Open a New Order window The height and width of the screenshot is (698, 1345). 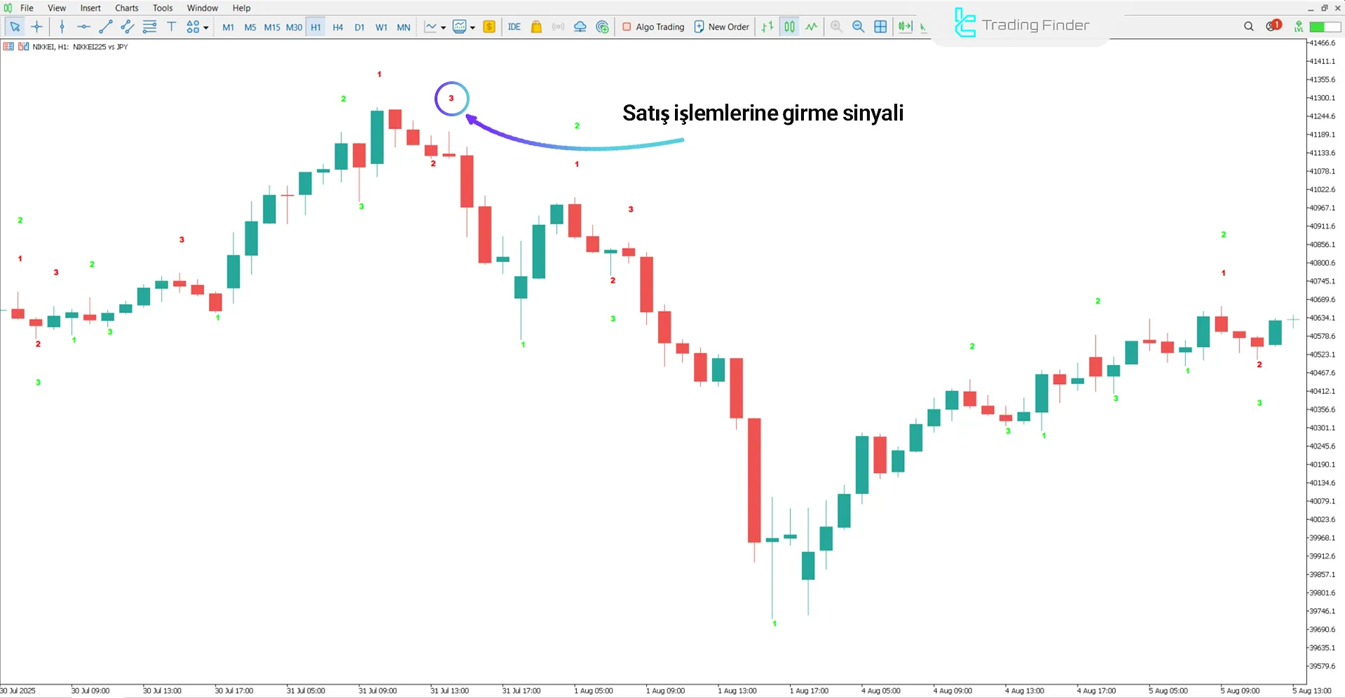click(x=721, y=27)
